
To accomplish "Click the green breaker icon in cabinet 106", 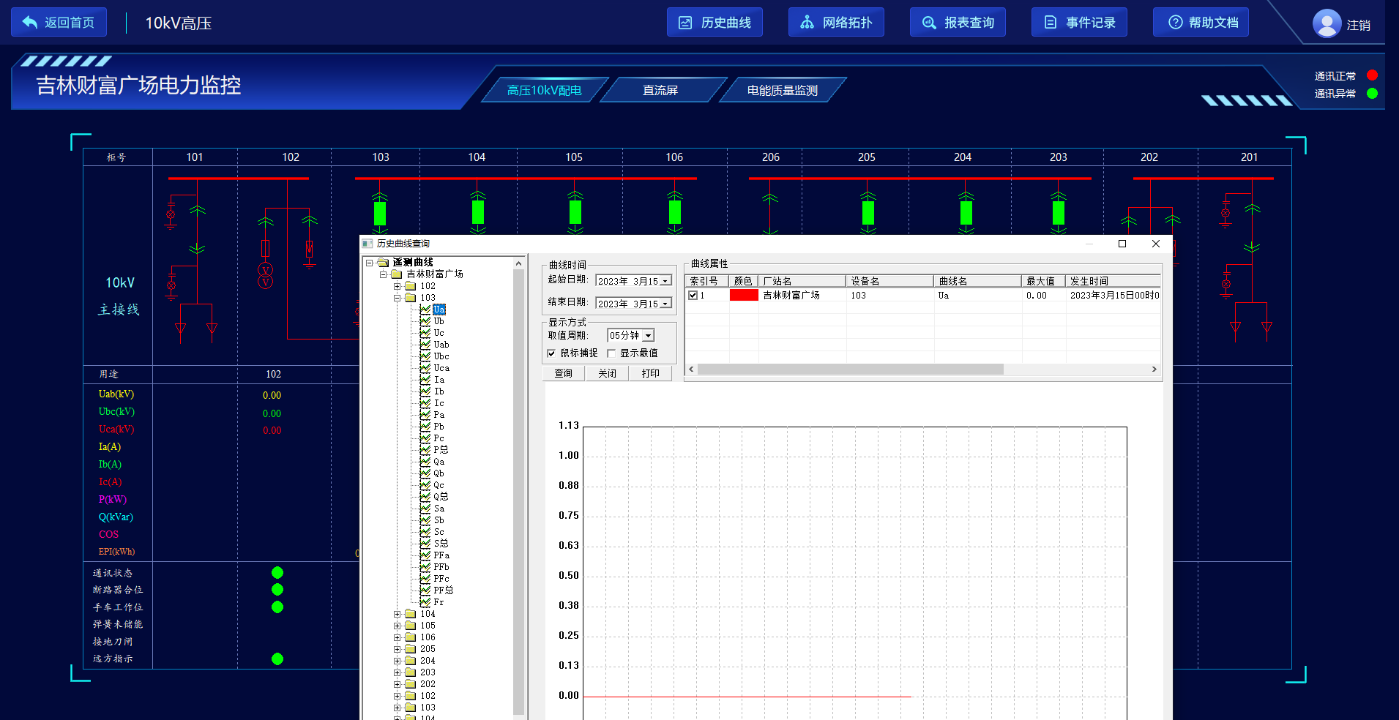I will 674,213.
